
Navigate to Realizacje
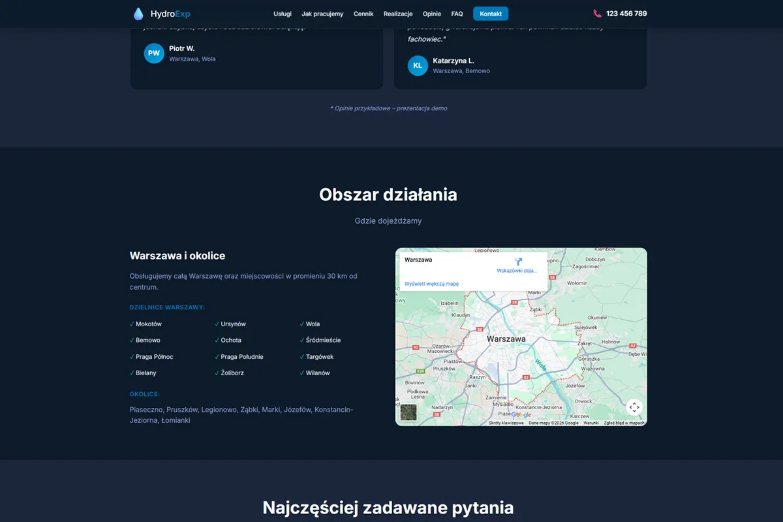click(x=398, y=14)
